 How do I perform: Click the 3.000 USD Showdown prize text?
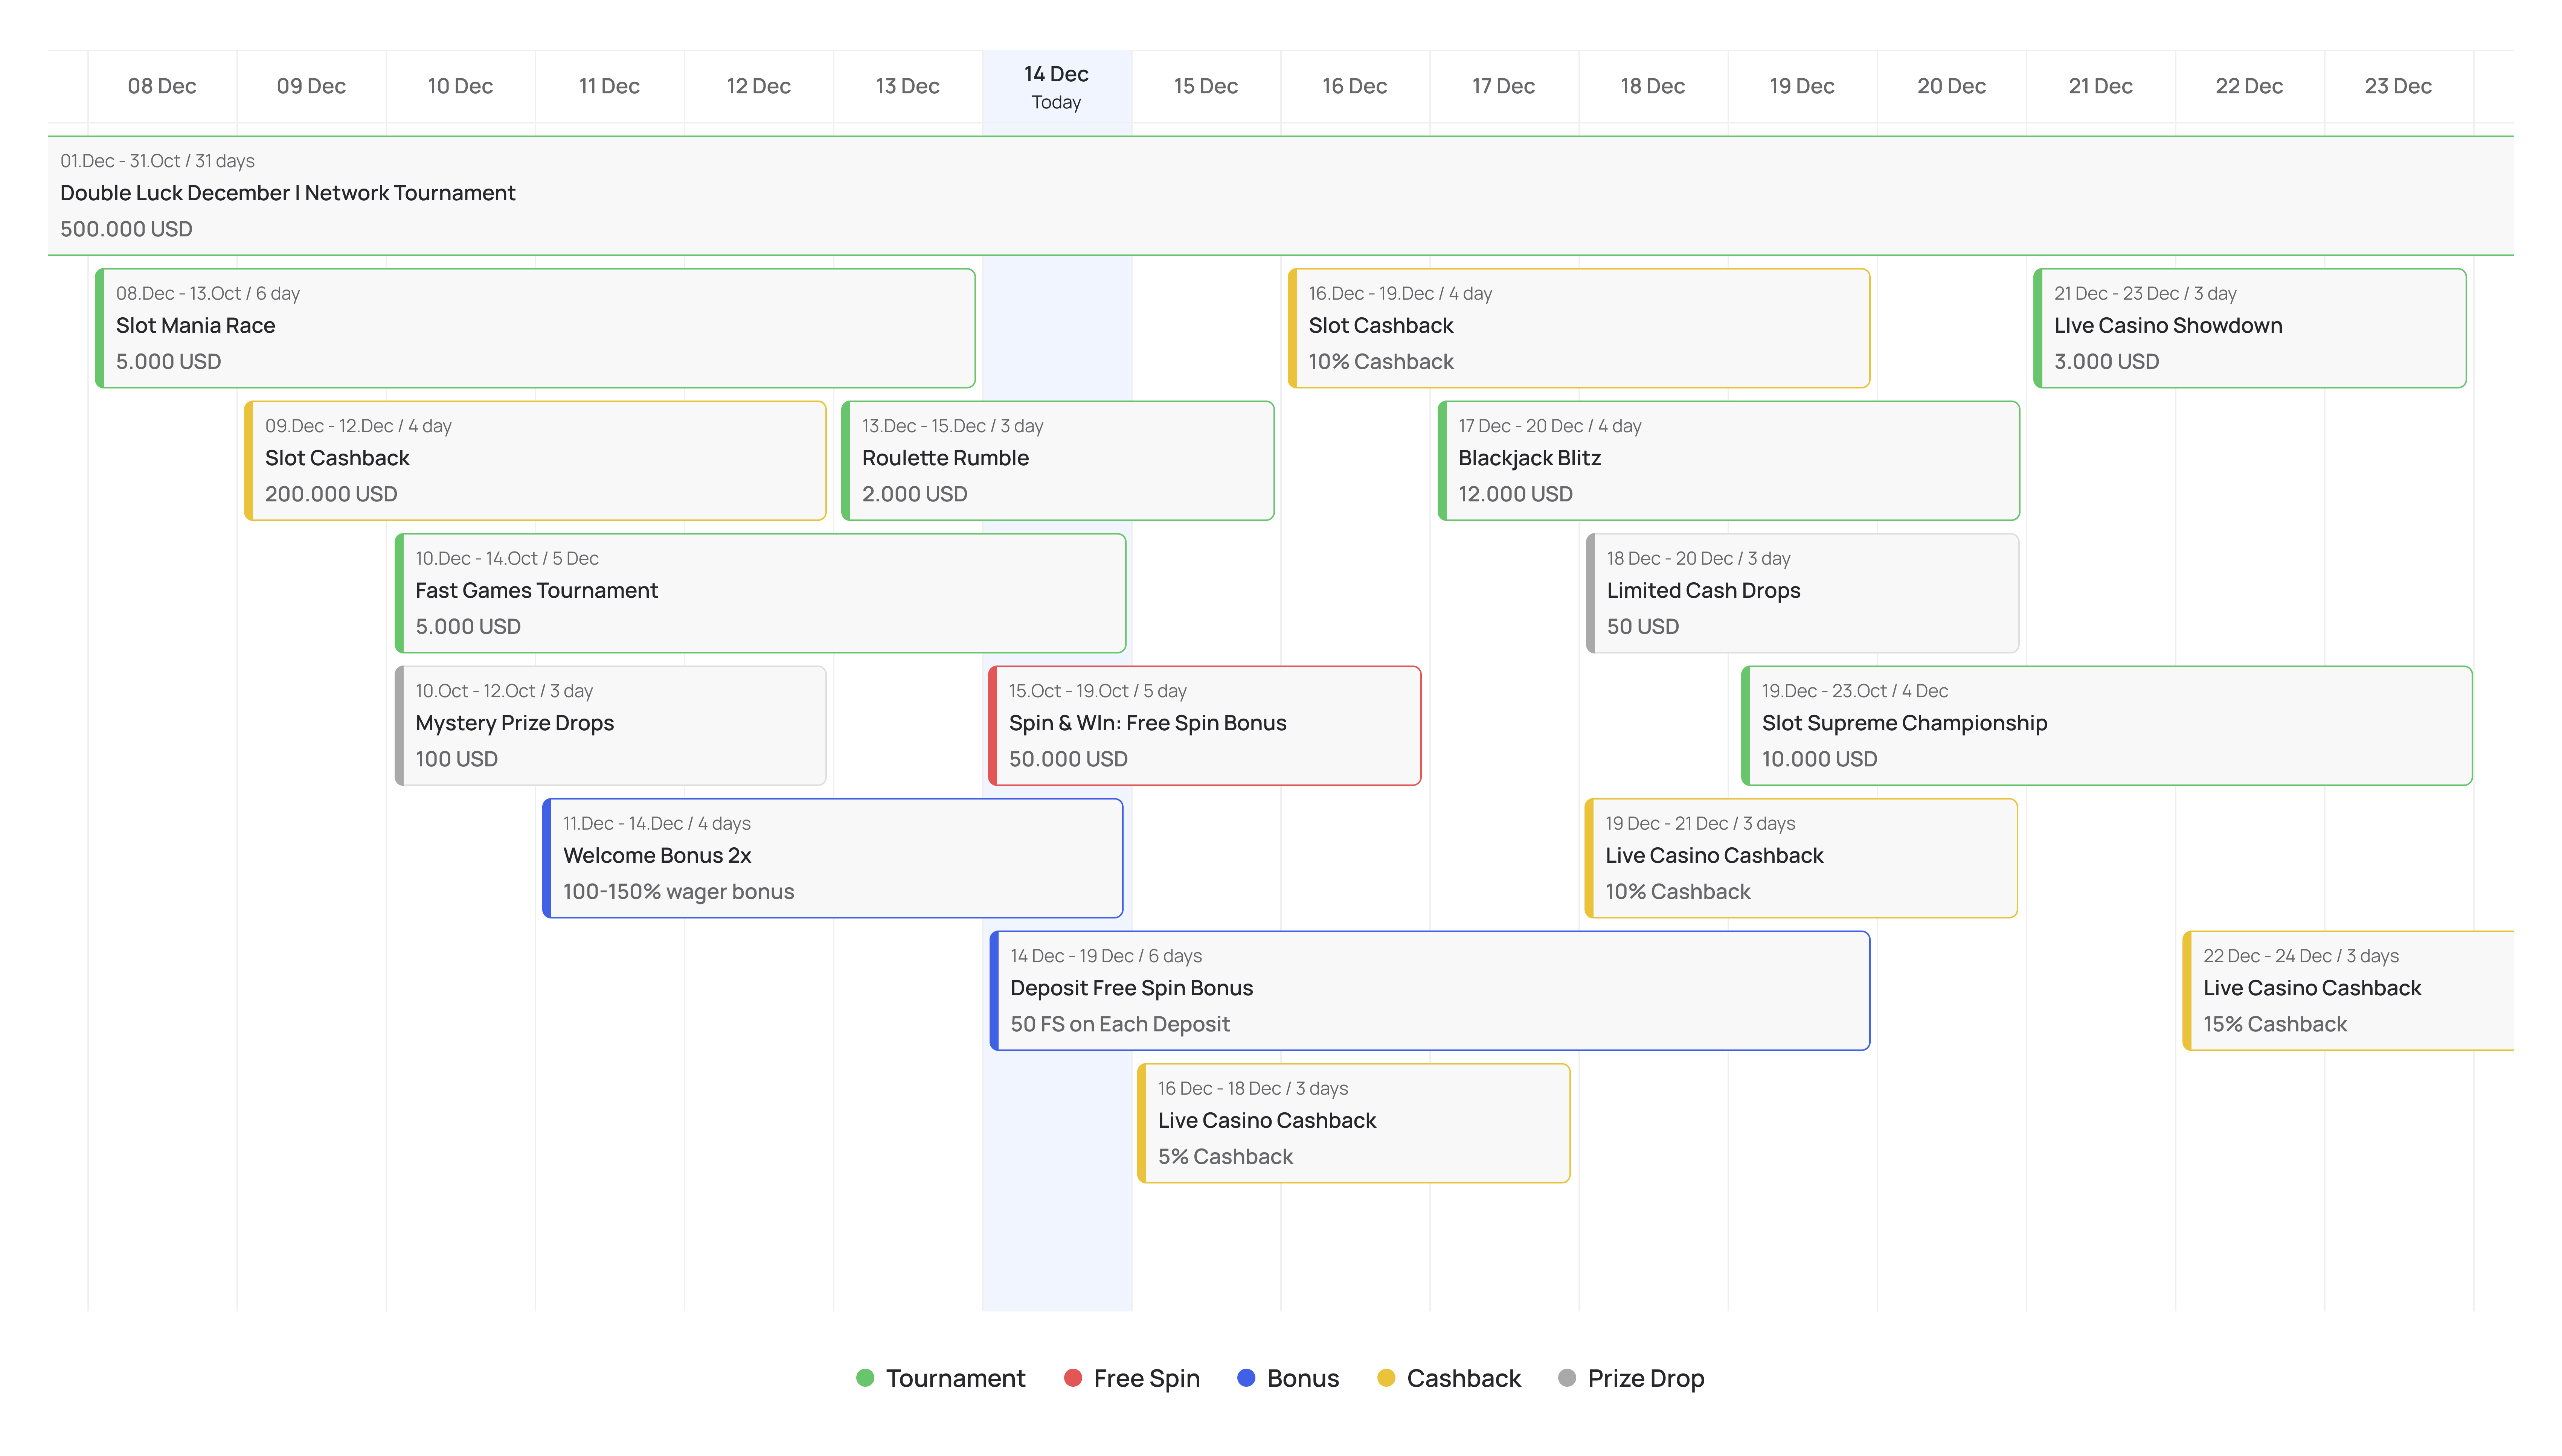click(2107, 362)
